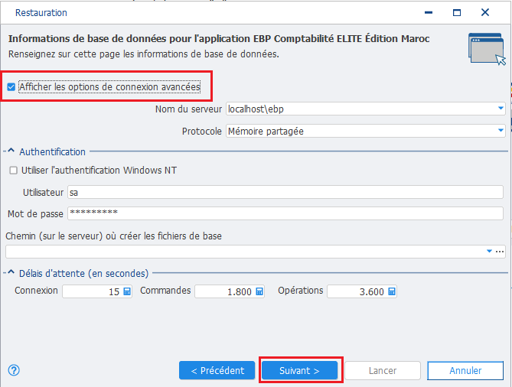The image size is (512, 387).
Task: Click the server name text localhost\ebp
Action: (256, 109)
